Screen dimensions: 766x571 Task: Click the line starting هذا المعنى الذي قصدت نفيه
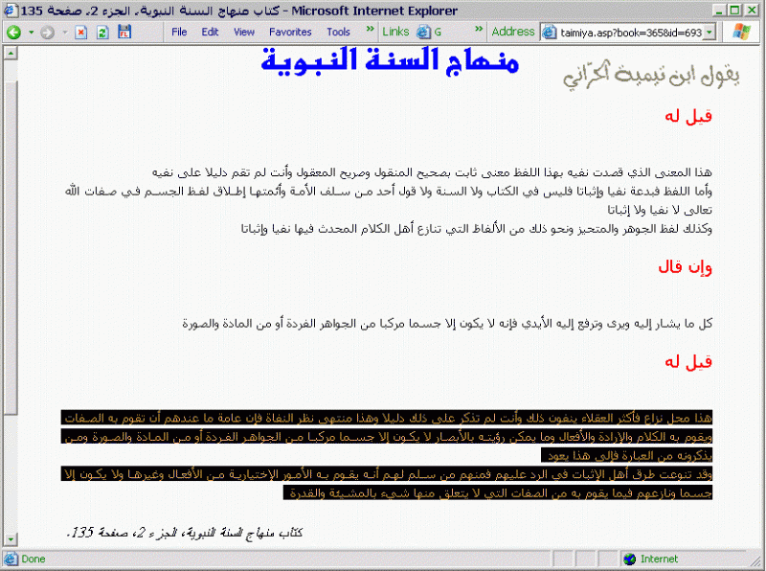coord(432,172)
